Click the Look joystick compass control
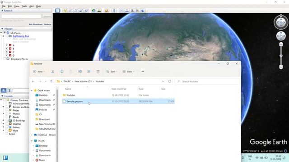Screen dimensions: 289x162 point(281,22)
